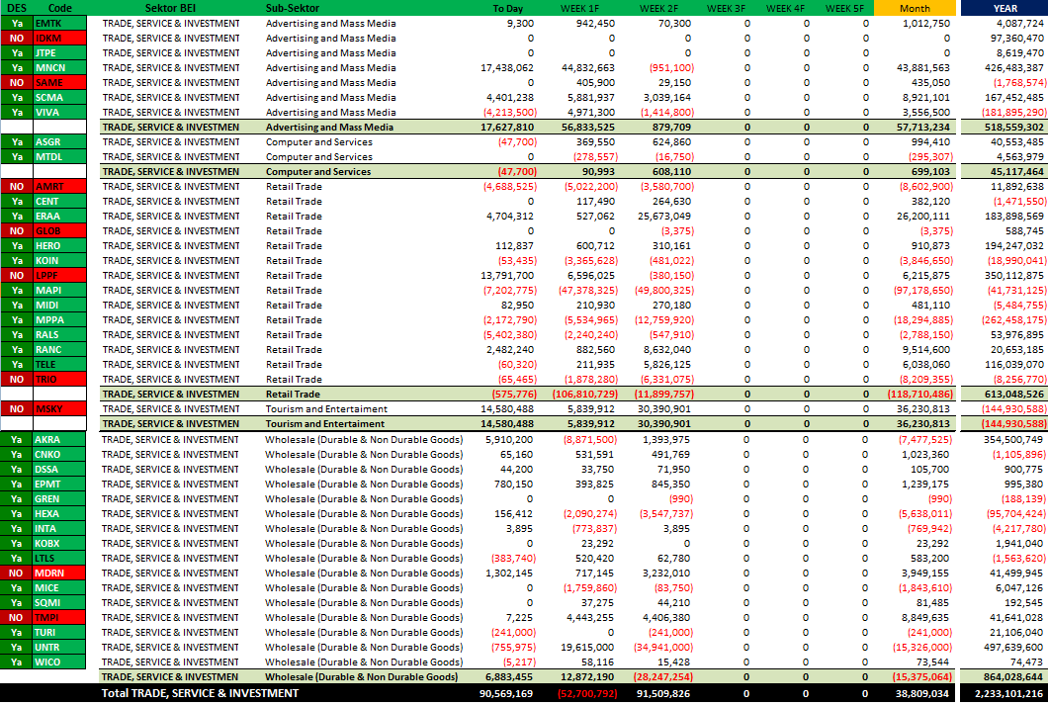Image resolution: width=1048 pixels, height=706 pixels.
Task: Select the Retail Trade subtotal label
Action: click(293, 394)
